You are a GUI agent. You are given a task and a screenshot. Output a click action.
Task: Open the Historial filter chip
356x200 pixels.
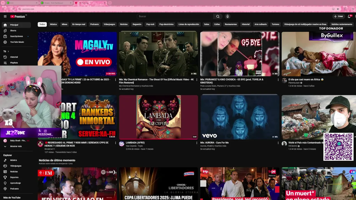(x=246, y=24)
